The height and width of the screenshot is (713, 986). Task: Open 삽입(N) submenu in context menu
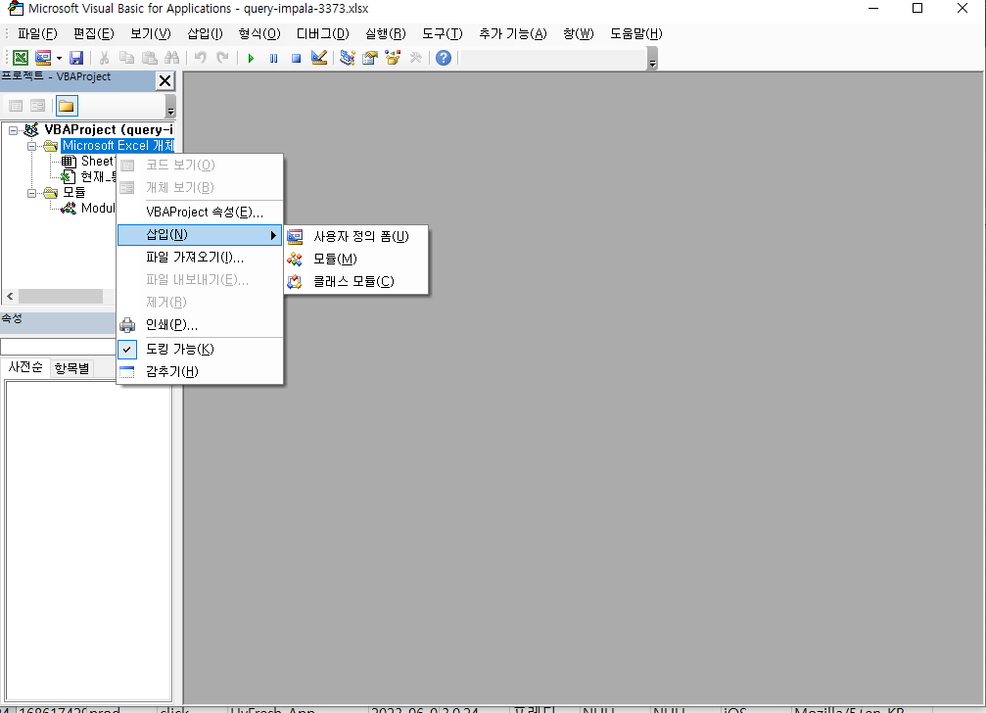(200, 234)
